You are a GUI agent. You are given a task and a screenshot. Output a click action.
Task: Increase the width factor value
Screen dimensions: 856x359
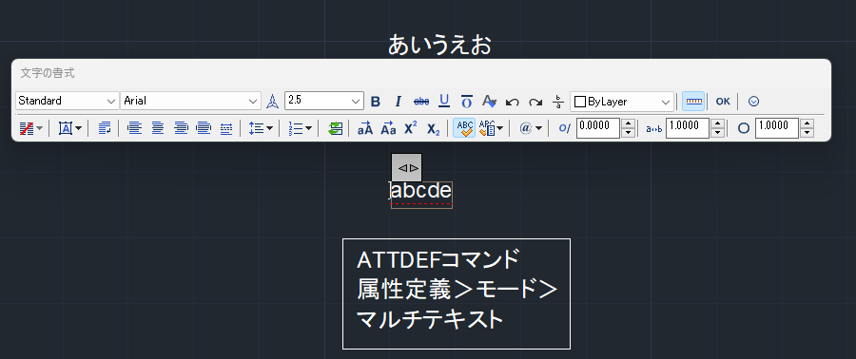point(807,123)
